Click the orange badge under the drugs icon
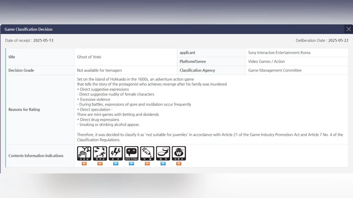 147,164
